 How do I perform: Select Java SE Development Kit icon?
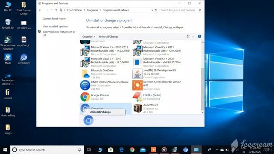coord(137,74)
